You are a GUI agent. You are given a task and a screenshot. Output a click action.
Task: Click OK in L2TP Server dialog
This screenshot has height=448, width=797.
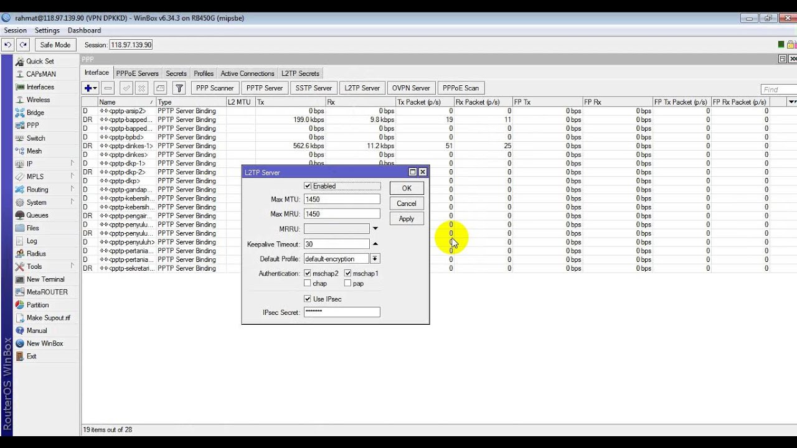coord(407,188)
